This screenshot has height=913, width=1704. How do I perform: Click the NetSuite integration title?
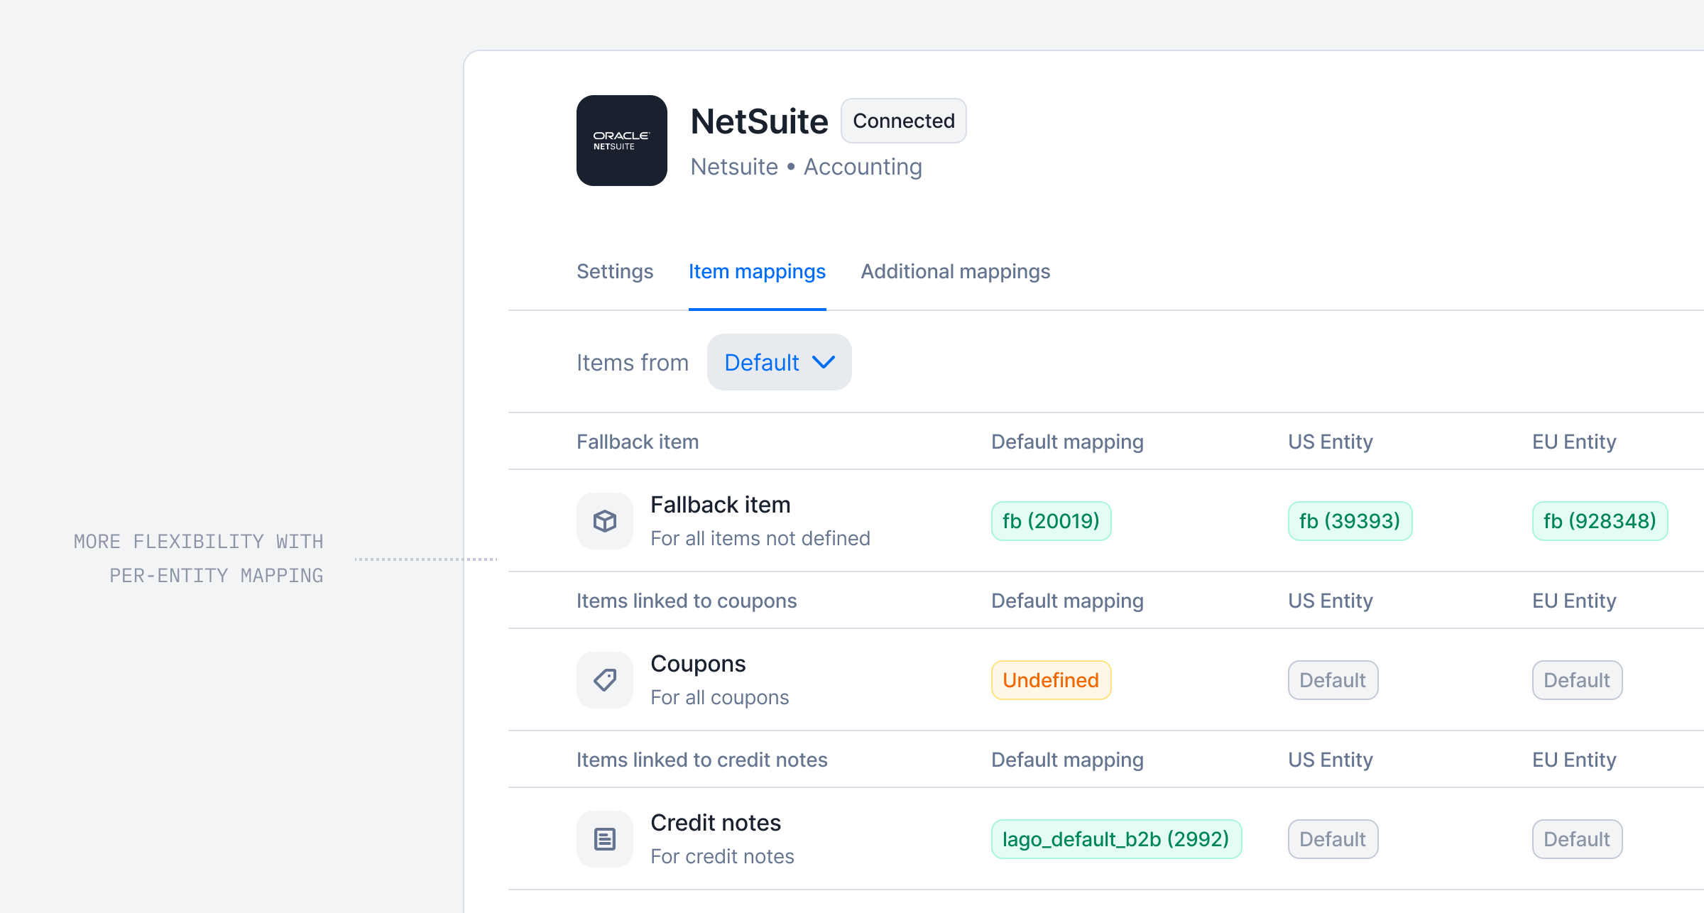[x=759, y=121]
